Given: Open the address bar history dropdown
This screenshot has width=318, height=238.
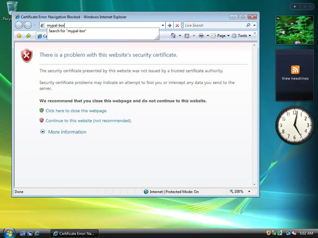Looking at the screenshot, I should 163,25.
